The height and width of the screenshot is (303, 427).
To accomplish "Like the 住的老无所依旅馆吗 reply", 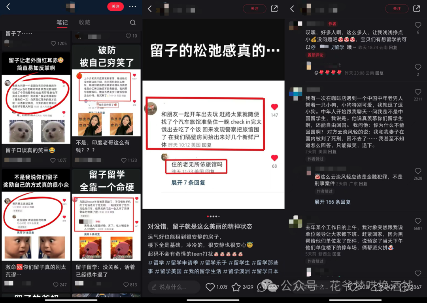I will (x=274, y=158).
